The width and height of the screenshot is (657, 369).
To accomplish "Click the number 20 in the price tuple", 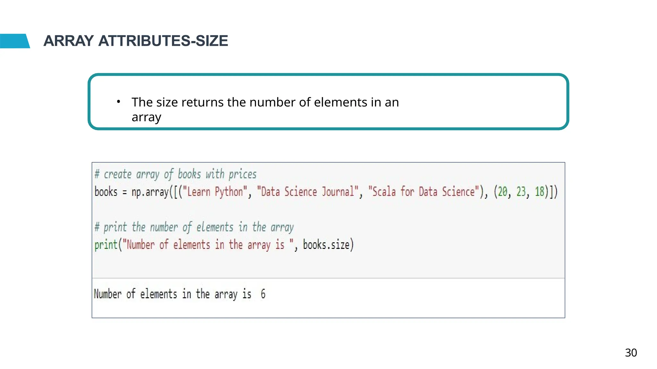I will pos(502,192).
